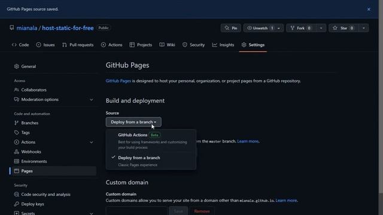Switch to the Code tab
The image size is (383, 215).
pos(20,45)
